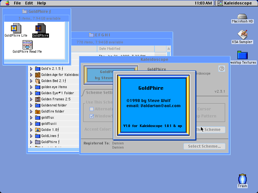The image size is (258, 193).
Task: Click the menu bar clock
Action: 203,3
